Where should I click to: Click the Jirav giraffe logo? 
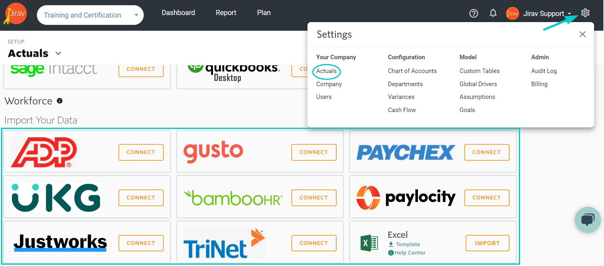click(15, 13)
